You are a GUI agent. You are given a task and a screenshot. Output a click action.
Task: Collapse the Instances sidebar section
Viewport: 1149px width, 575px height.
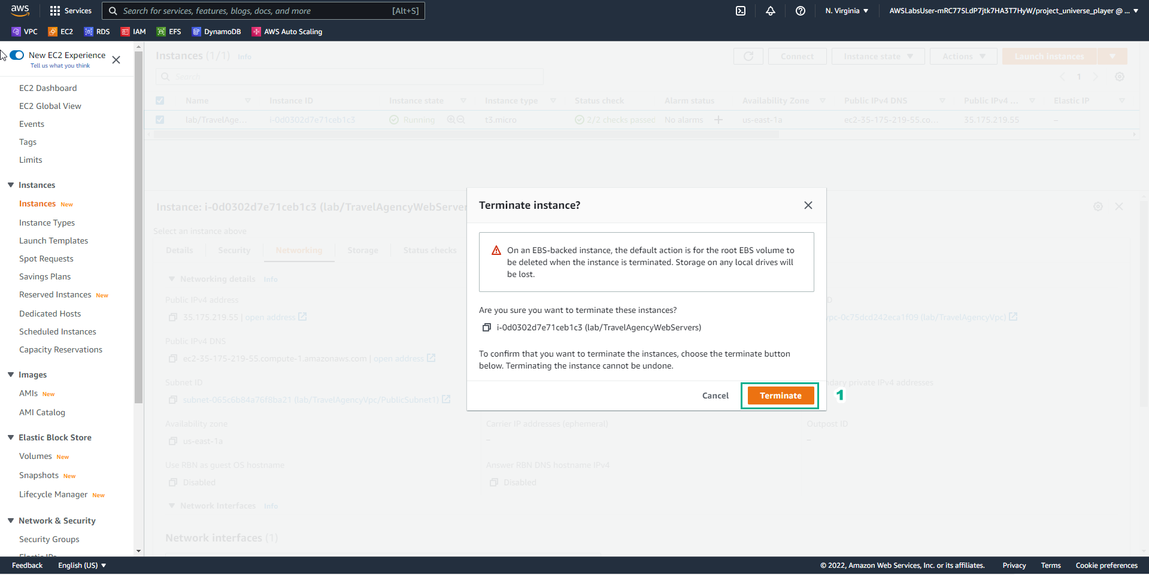[x=11, y=185]
